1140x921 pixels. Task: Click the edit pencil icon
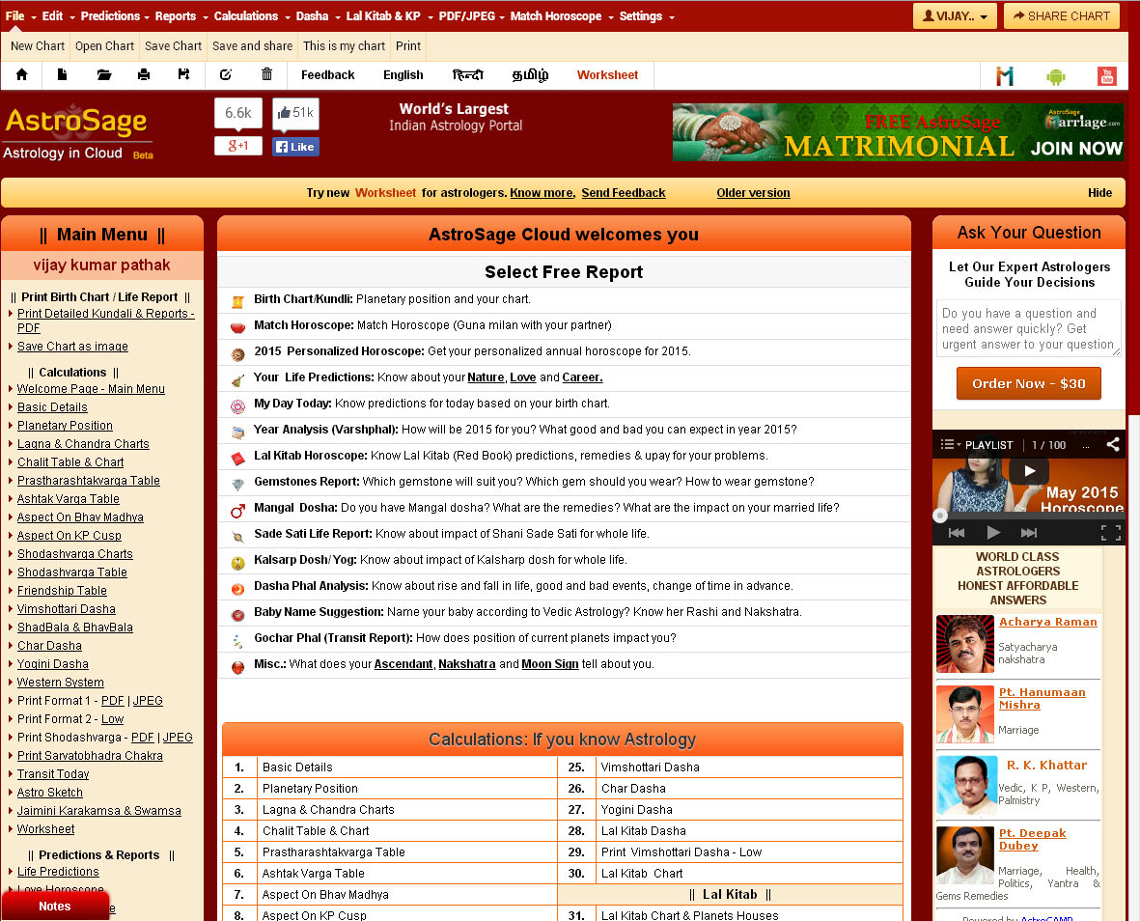[225, 74]
